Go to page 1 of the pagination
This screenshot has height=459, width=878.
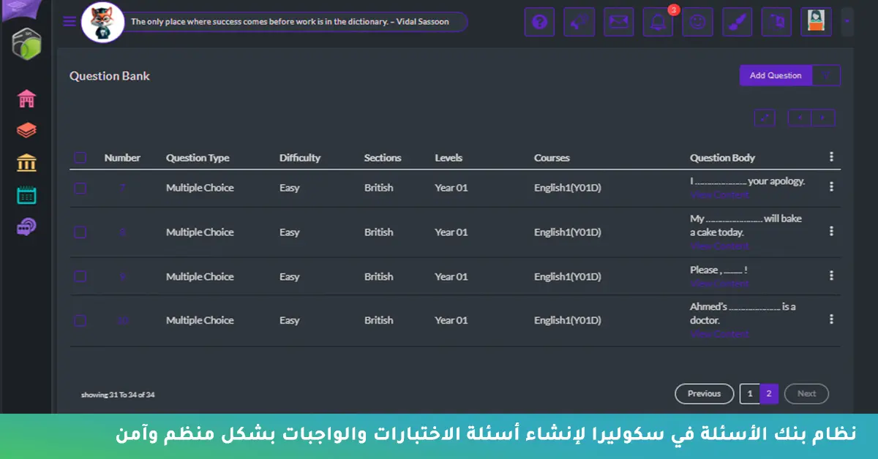(x=749, y=394)
